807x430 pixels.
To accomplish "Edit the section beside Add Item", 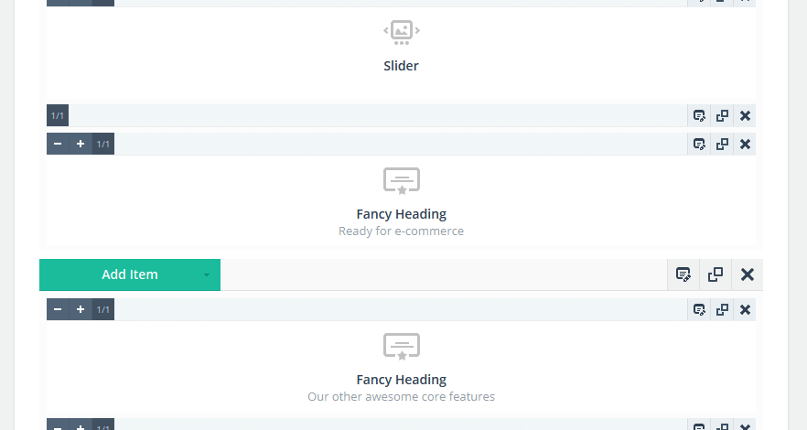I will tap(683, 274).
